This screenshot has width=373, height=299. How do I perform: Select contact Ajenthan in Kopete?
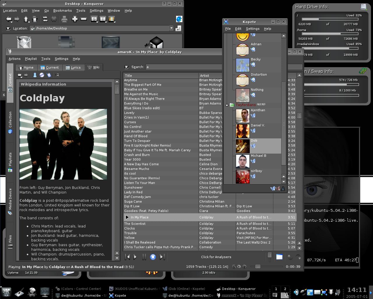click(x=258, y=116)
